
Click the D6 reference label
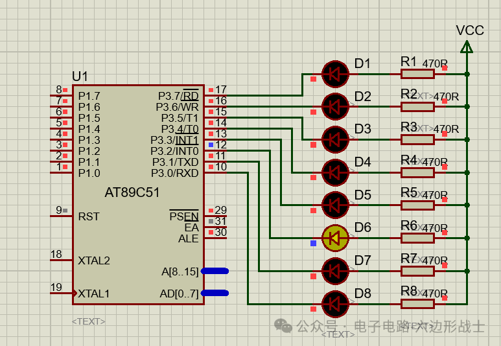[363, 227]
